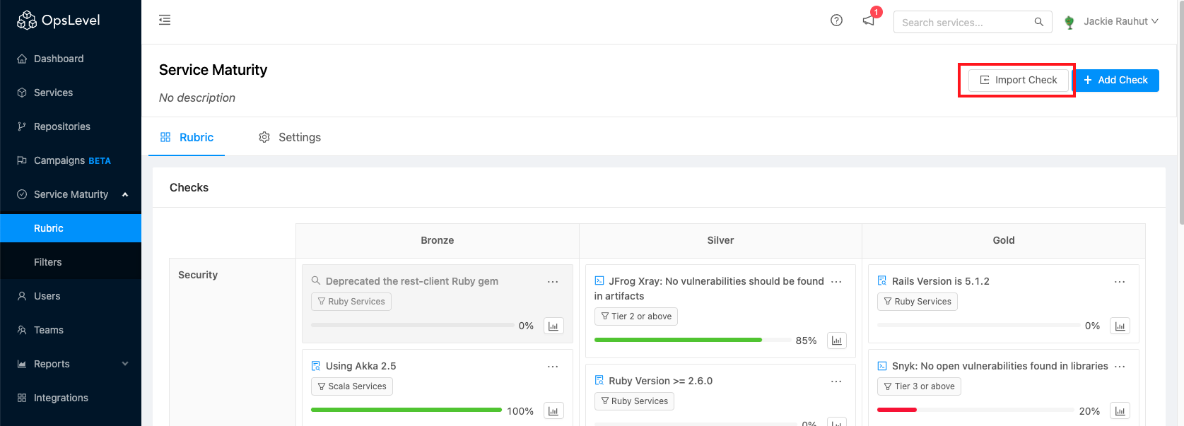Click the Add Check button
Image resolution: width=1184 pixels, height=426 pixels.
pos(1116,80)
